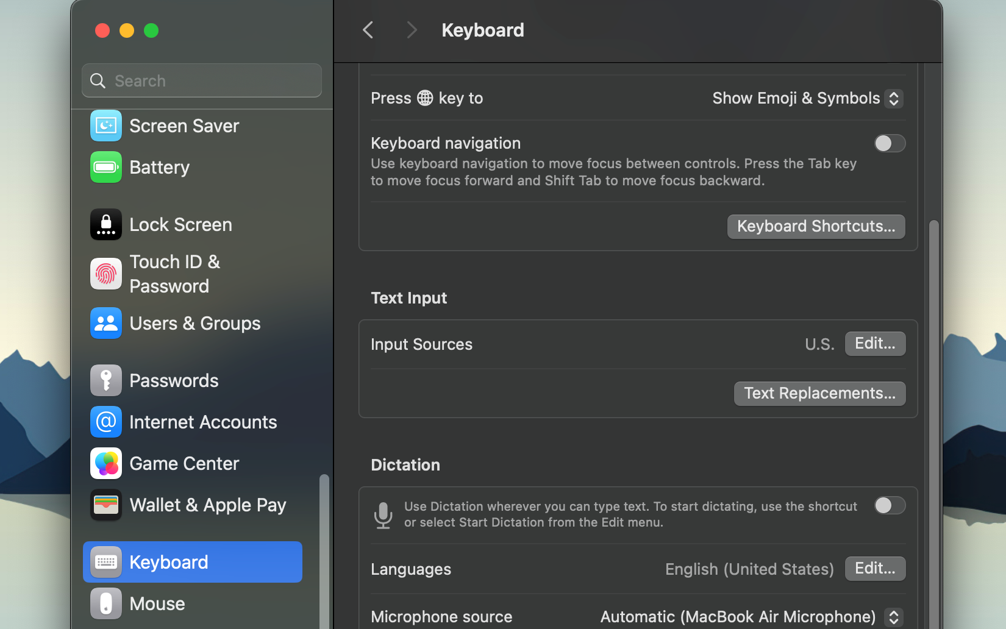Click the Dictation microphone icon
Screen dimensions: 1006x629
pos(383,515)
